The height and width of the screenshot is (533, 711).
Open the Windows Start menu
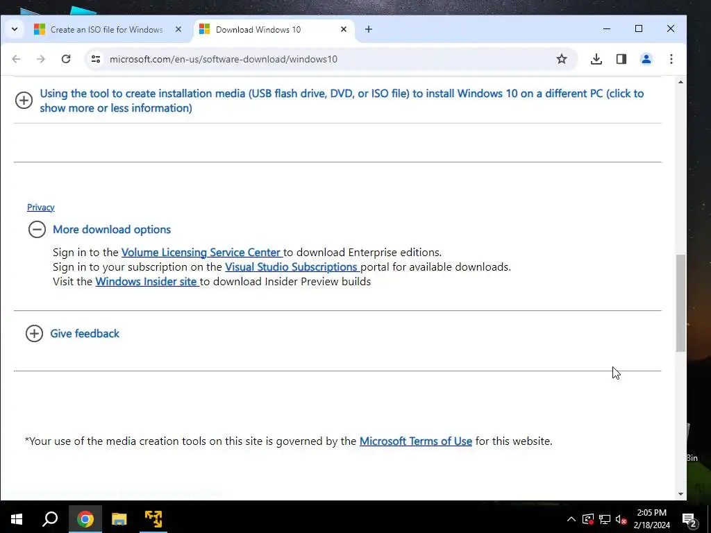(x=17, y=519)
